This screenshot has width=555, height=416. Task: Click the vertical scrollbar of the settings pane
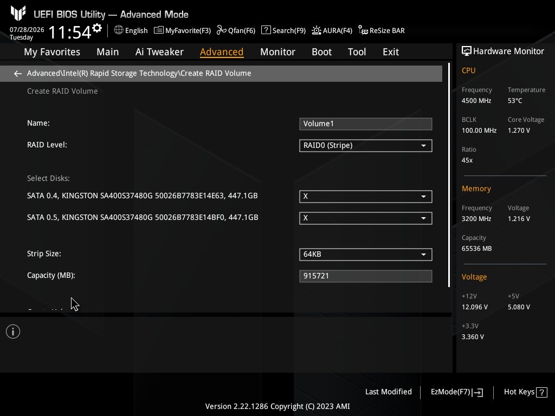(449, 175)
